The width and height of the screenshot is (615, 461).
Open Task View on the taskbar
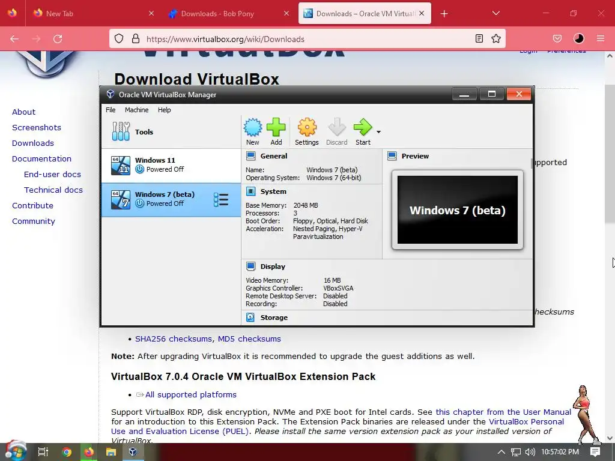[43, 452]
